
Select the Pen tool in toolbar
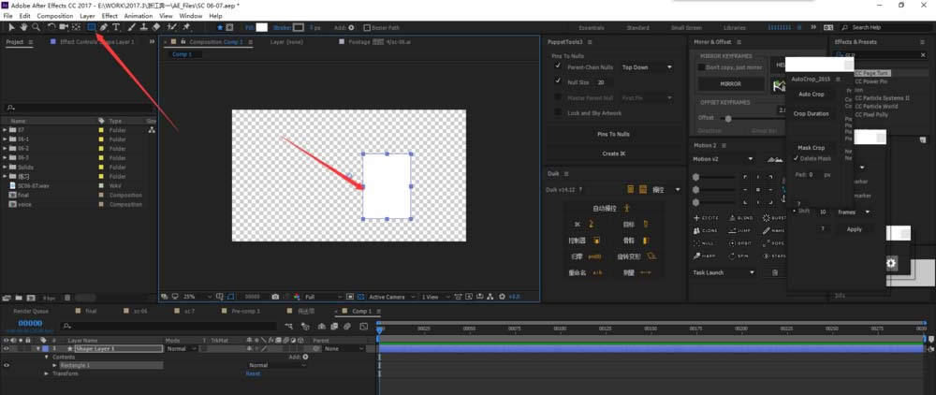click(104, 27)
